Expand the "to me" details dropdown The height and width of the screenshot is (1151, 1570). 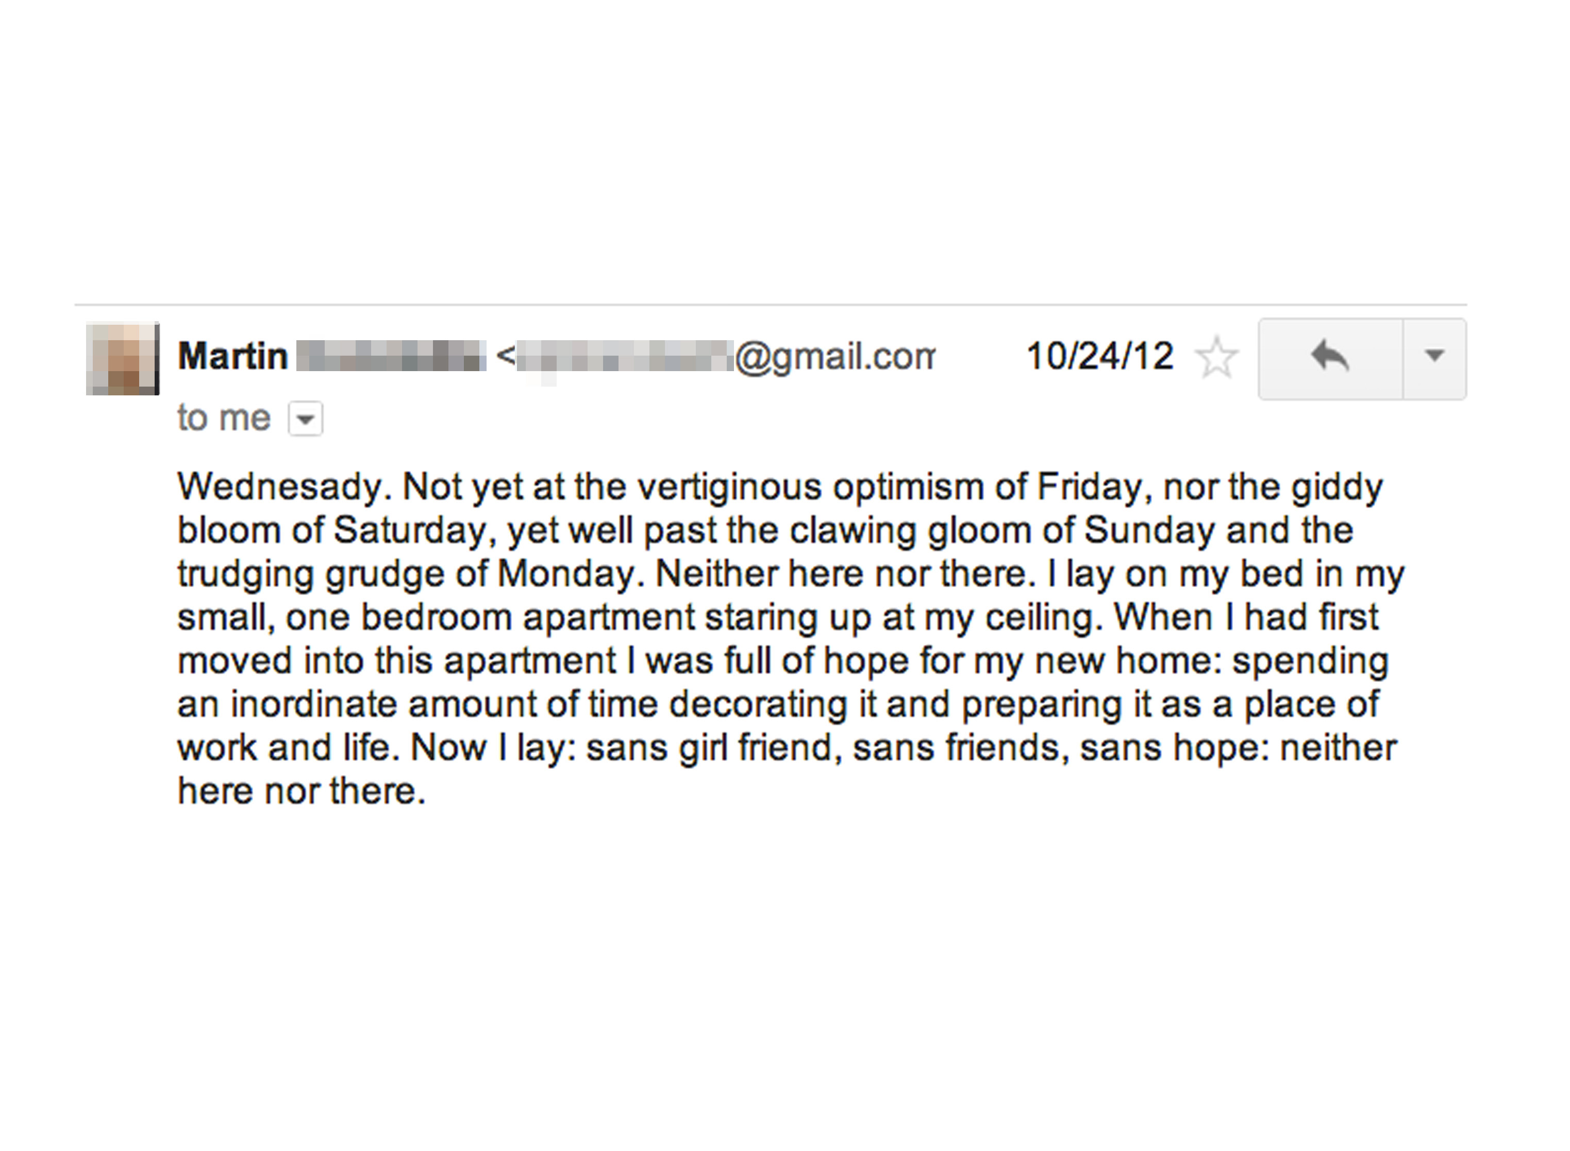point(306,419)
